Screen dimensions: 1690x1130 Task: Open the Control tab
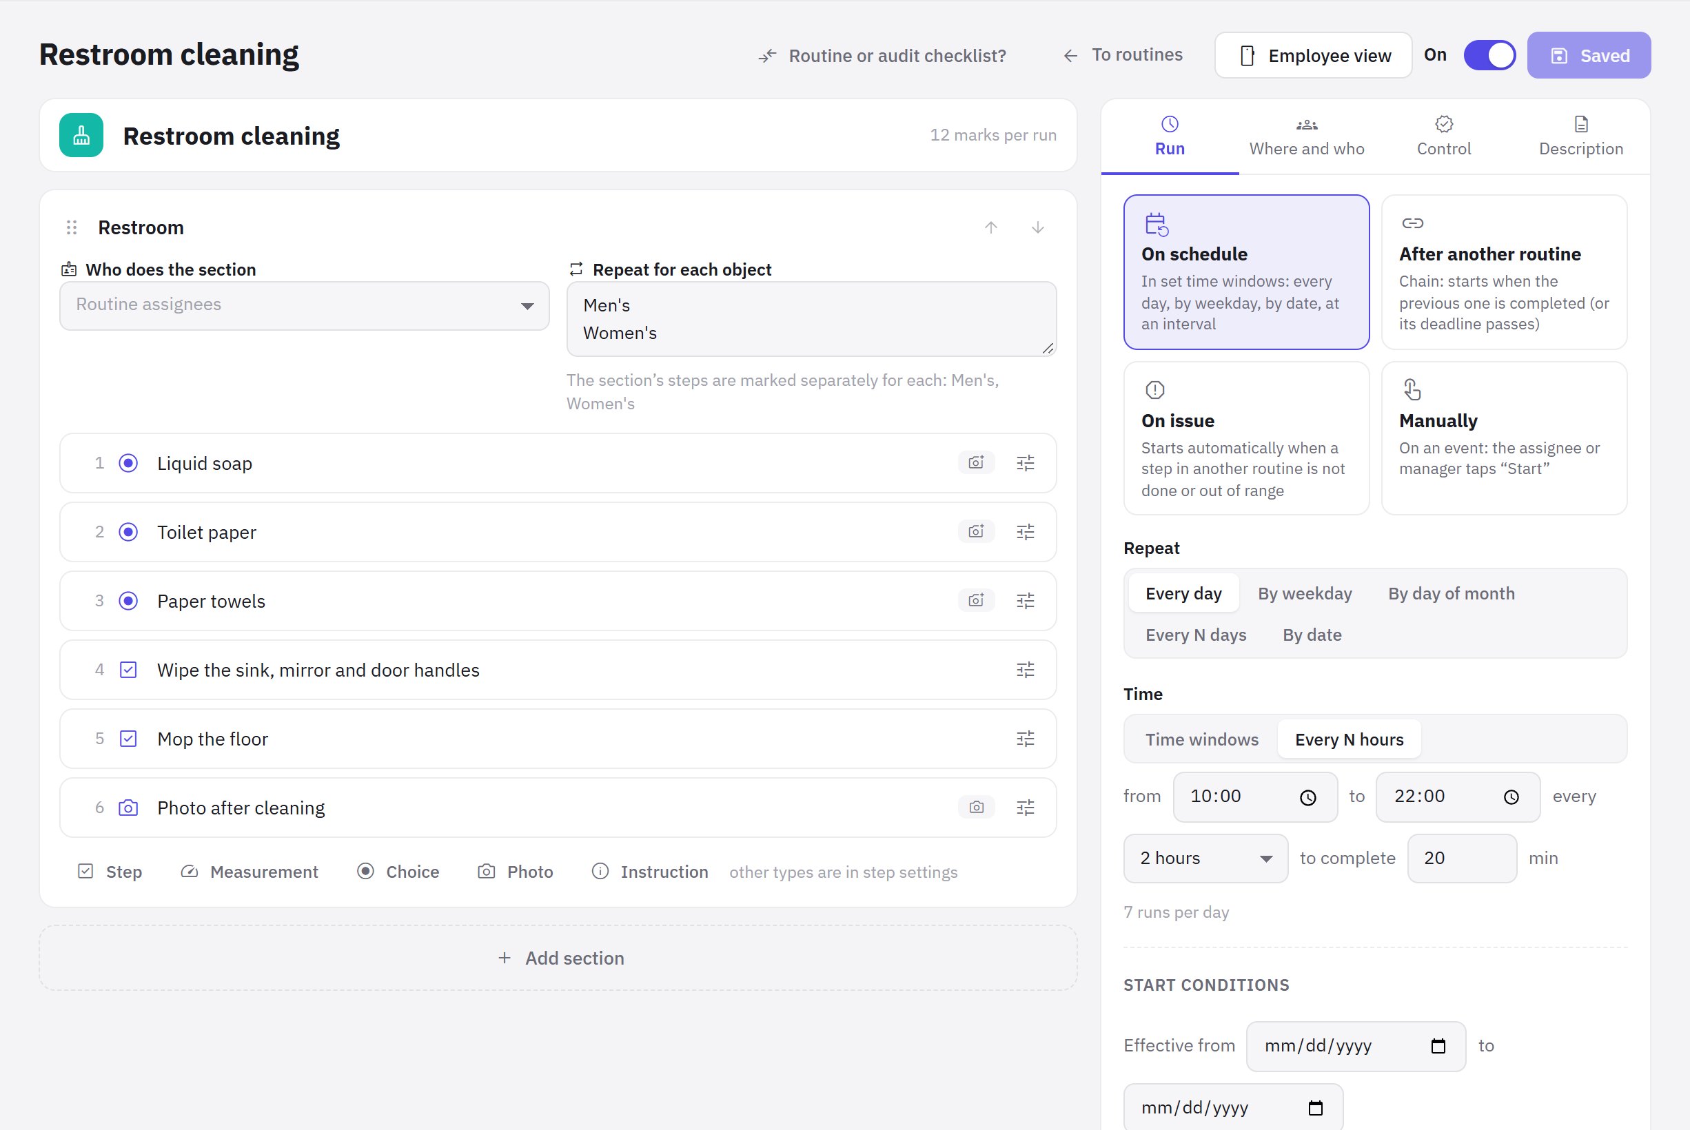1443,136
